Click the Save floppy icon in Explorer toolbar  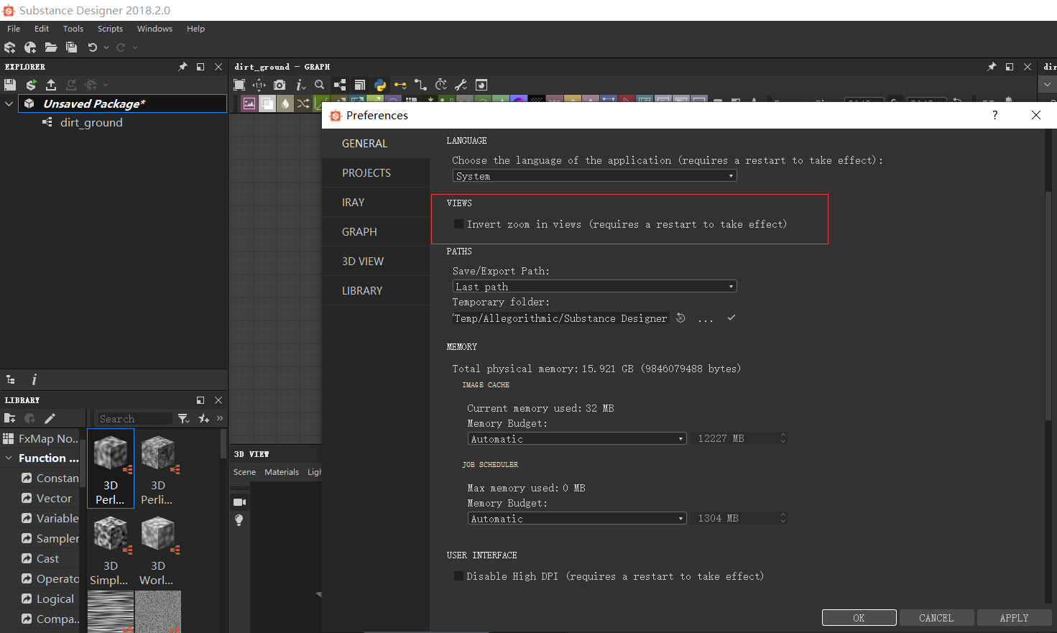[x=10, y=84]
